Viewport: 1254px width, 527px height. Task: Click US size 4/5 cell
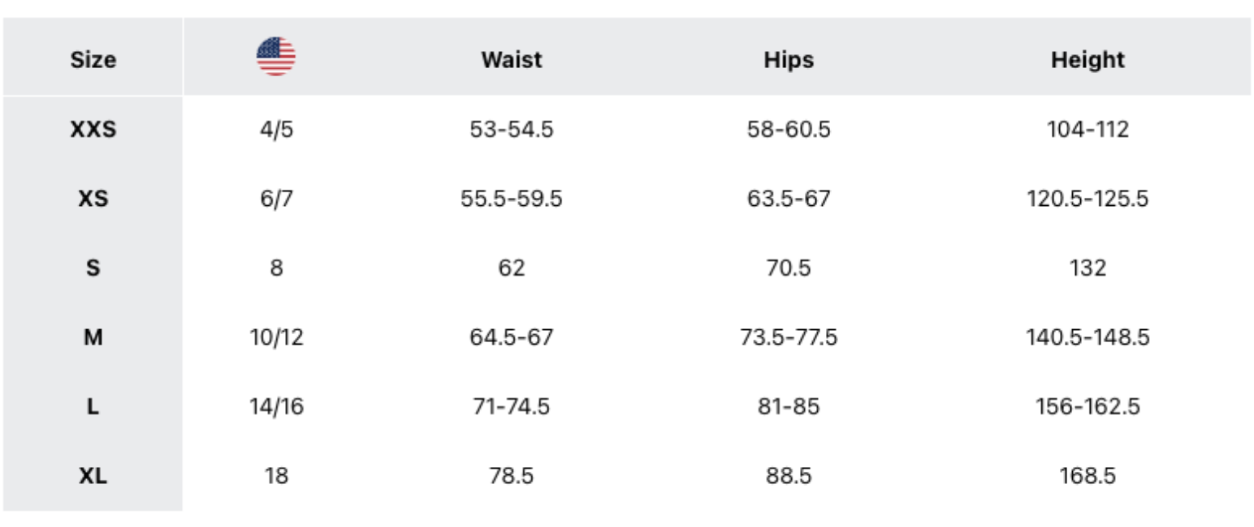(x=276, y=129)
